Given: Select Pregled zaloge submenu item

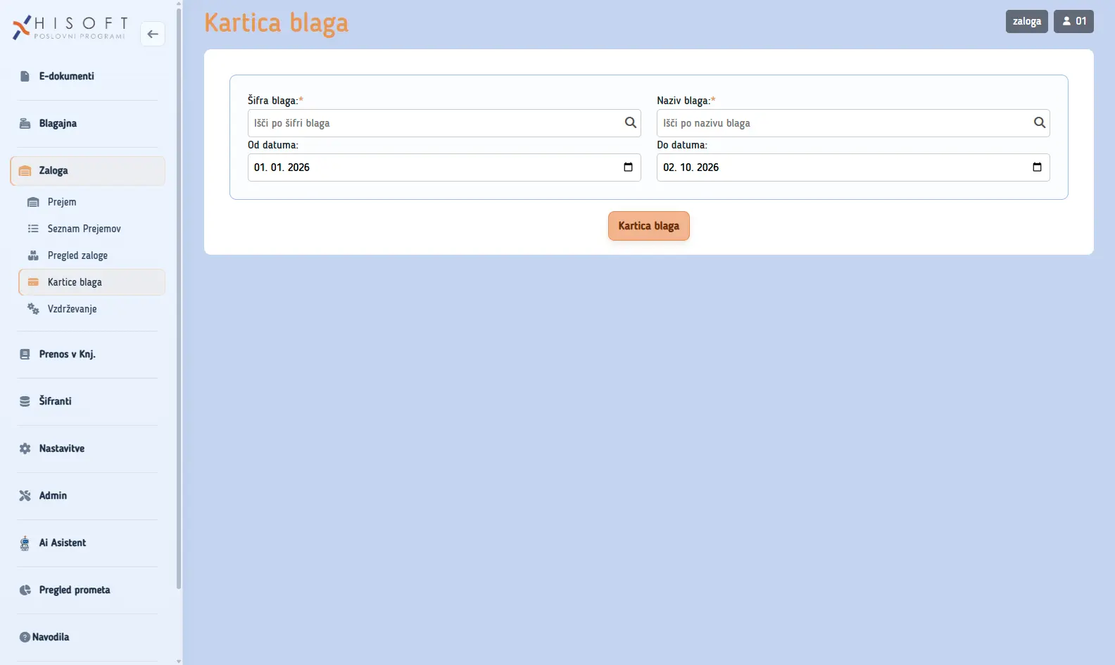Looking at the screenshot, I should pos(92,255).
